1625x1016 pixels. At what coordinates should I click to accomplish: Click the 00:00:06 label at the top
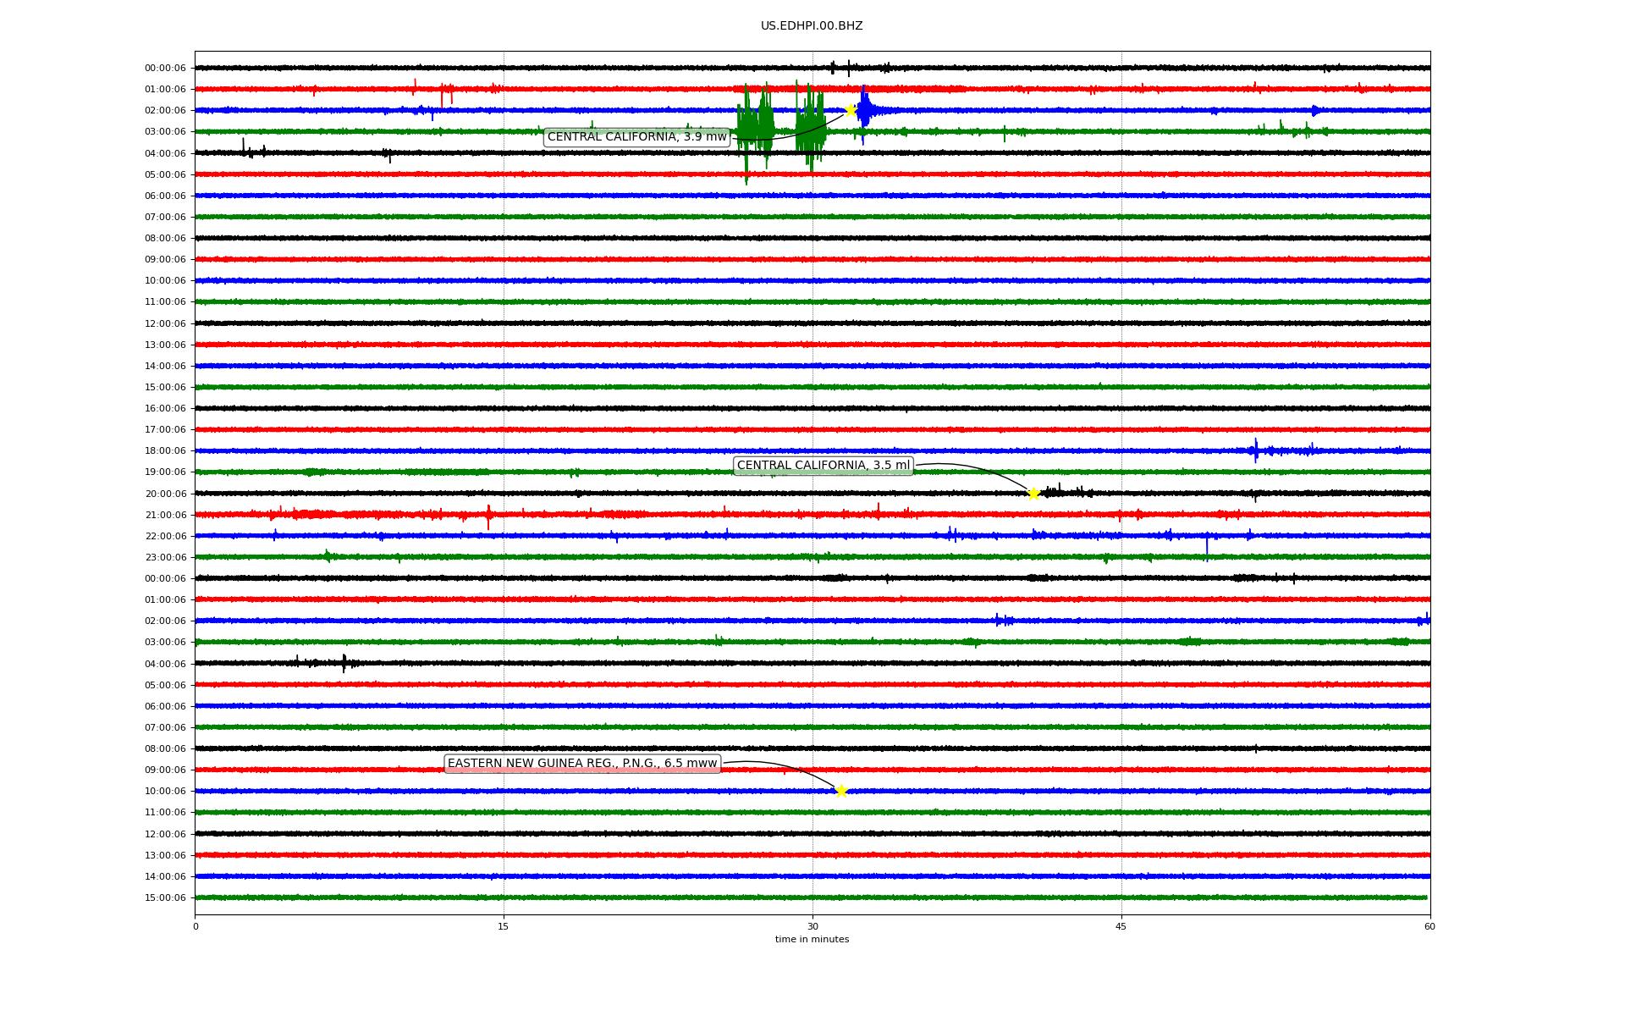tap(165, 69)
